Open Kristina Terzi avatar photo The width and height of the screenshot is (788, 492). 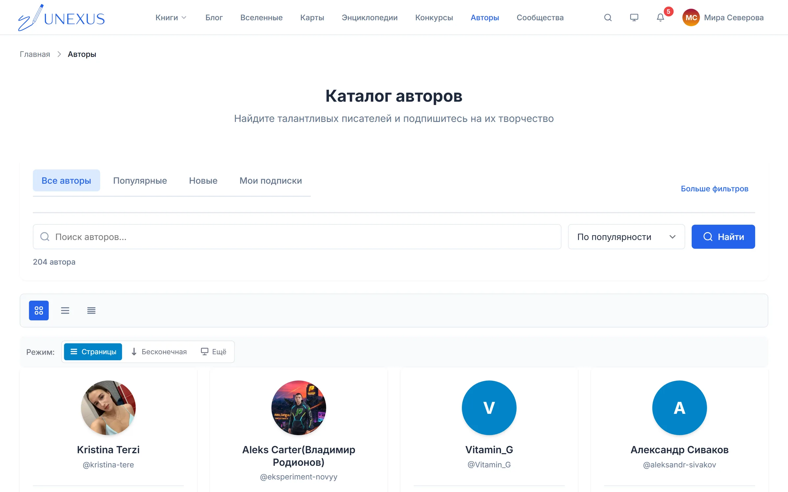tap(108, 408)
